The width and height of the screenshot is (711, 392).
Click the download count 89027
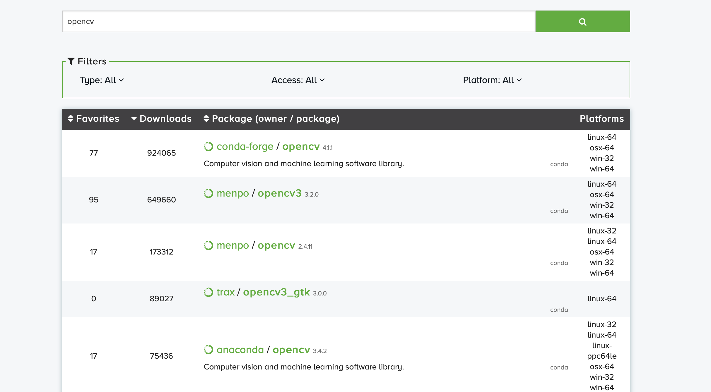(161, 299)
